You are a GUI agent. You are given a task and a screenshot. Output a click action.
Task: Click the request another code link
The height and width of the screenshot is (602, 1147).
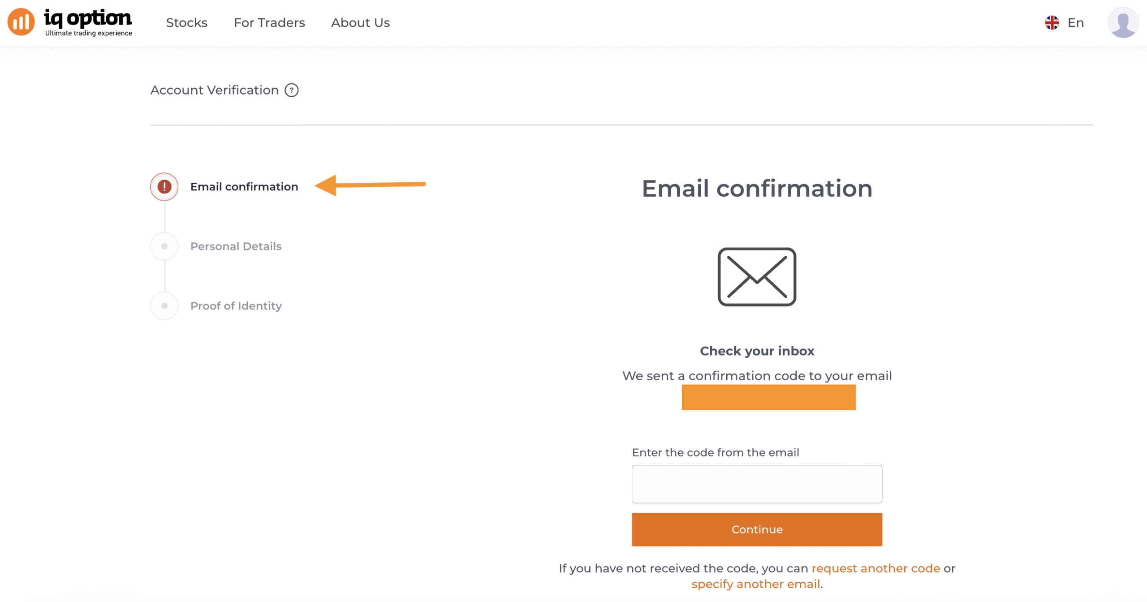click(875, 568)
